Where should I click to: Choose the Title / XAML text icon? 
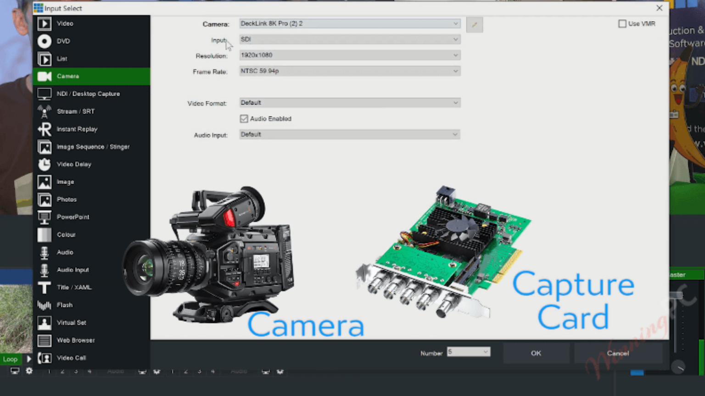point(44,288)
